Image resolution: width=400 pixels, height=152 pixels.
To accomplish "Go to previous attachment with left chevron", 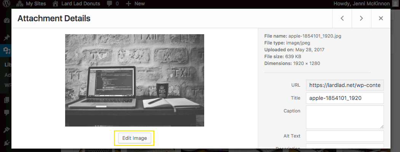I will pos(342,18).
